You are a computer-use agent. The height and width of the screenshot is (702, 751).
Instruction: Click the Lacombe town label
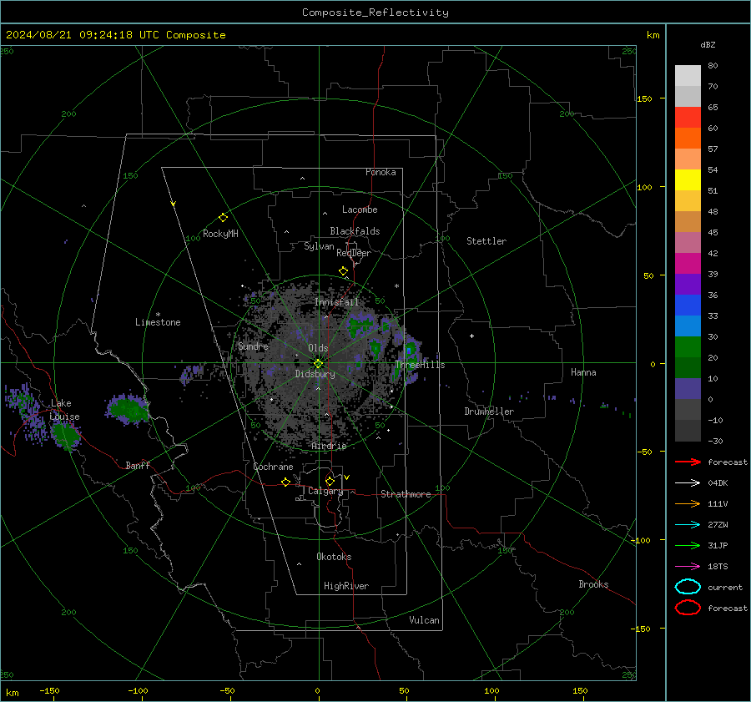(x=360, y=210)
